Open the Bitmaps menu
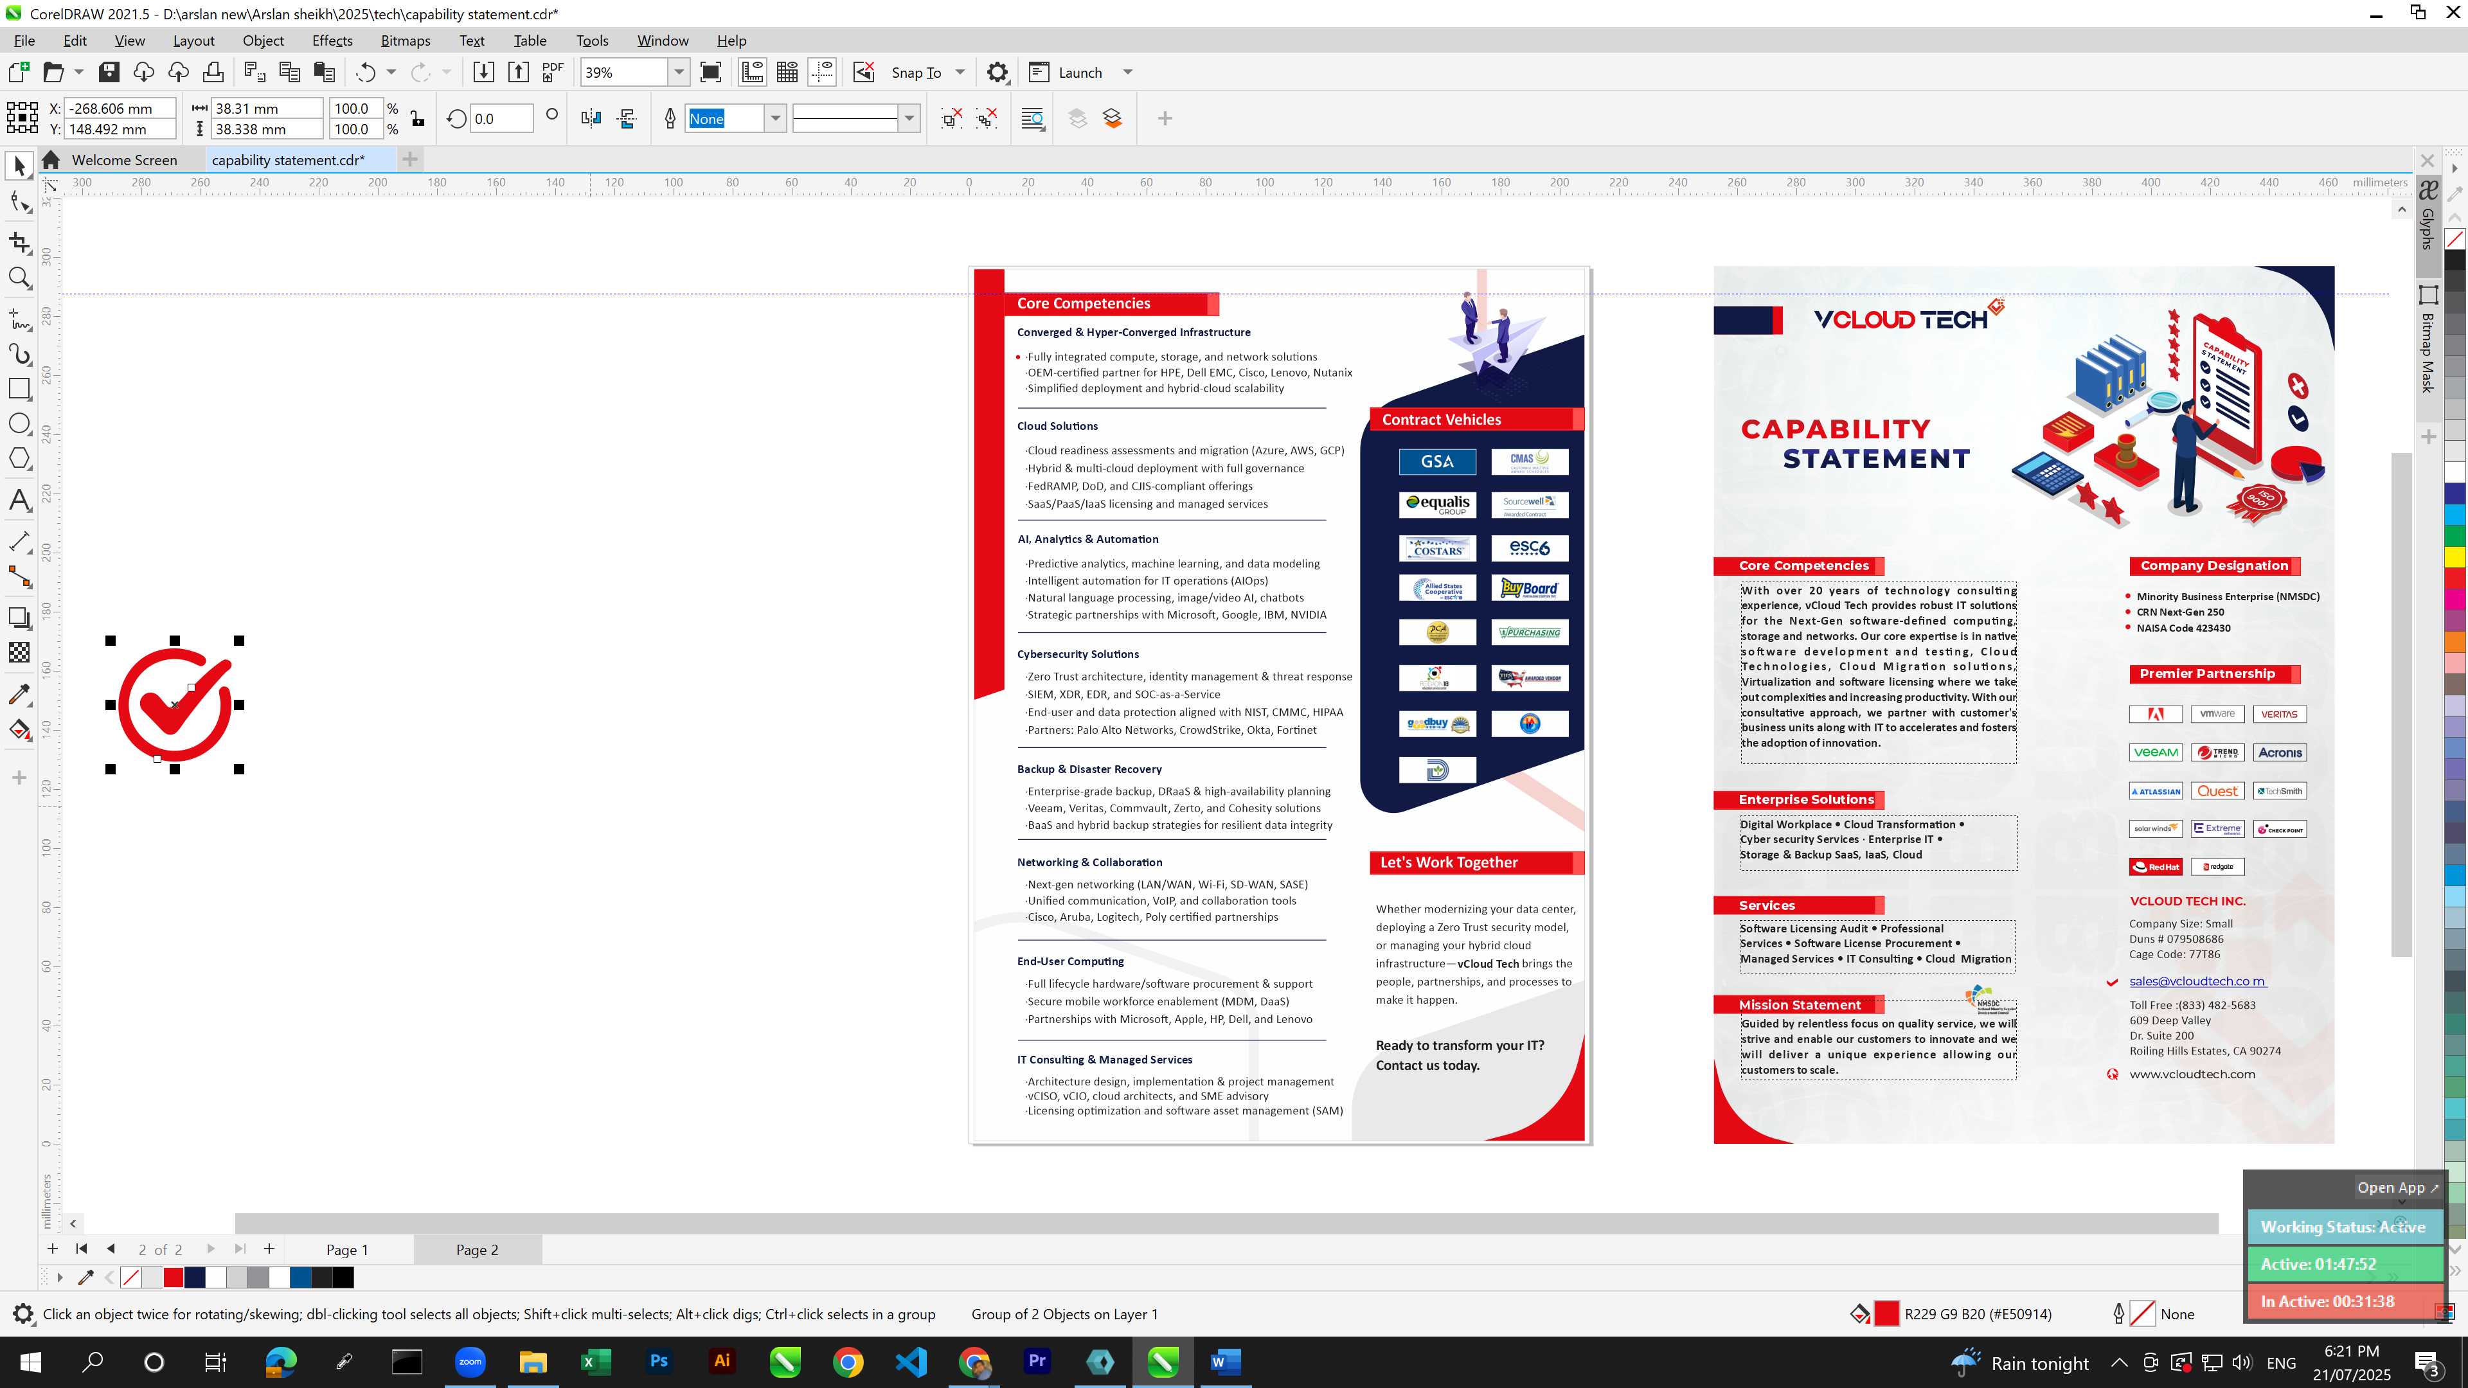2468x1388 pixels. pos(406,40)
